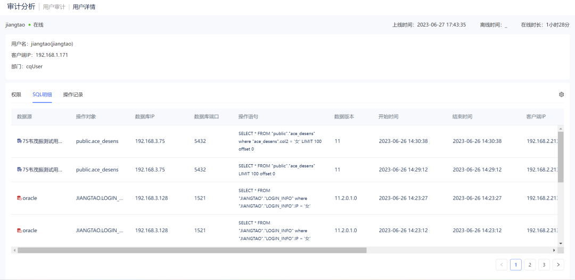
Task: Click the green online status dot
Action: [x=29, y=25]
